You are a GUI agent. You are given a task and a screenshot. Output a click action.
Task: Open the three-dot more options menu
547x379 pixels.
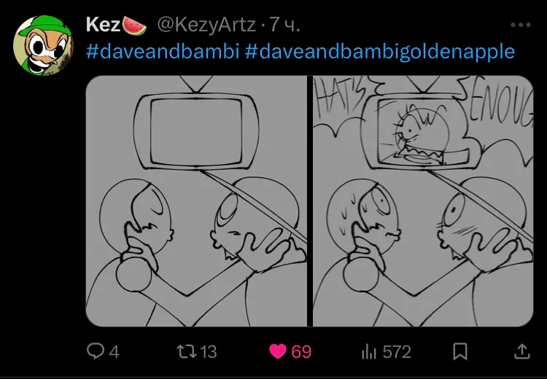pos(521,25)
